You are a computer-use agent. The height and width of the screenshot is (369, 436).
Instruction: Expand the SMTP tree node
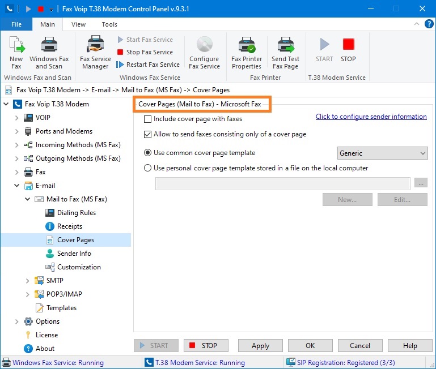click(x=27, y=281)
